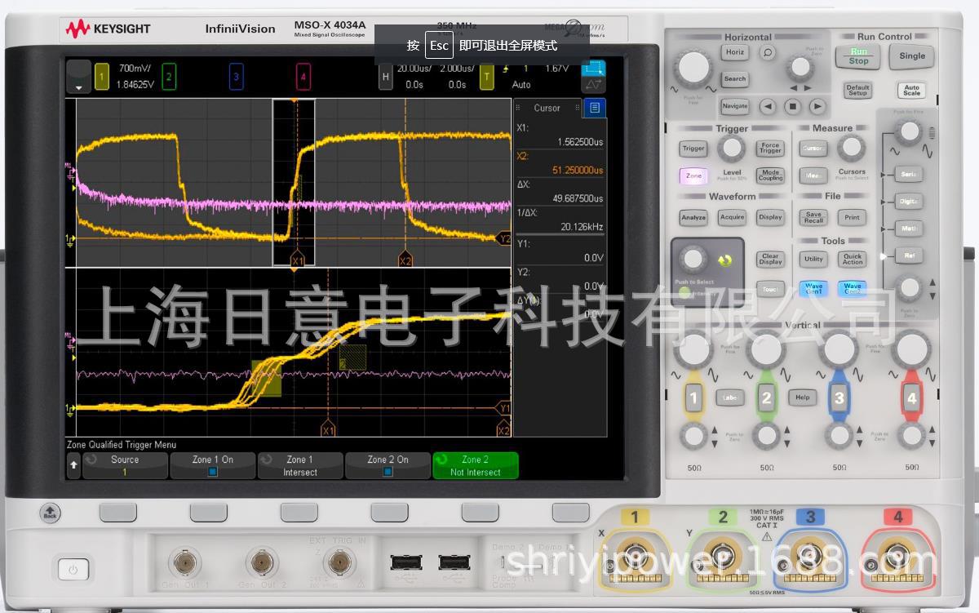Image resolution: width=979 pixels, height=613 pixels.
Task: Push the Save Recall key
Action: click(x=813, y=217)
